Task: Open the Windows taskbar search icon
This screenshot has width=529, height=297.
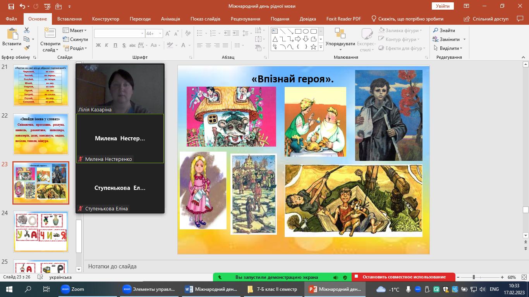Action: 28,289
